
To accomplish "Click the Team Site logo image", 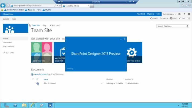I will click(x=16, y=28).
